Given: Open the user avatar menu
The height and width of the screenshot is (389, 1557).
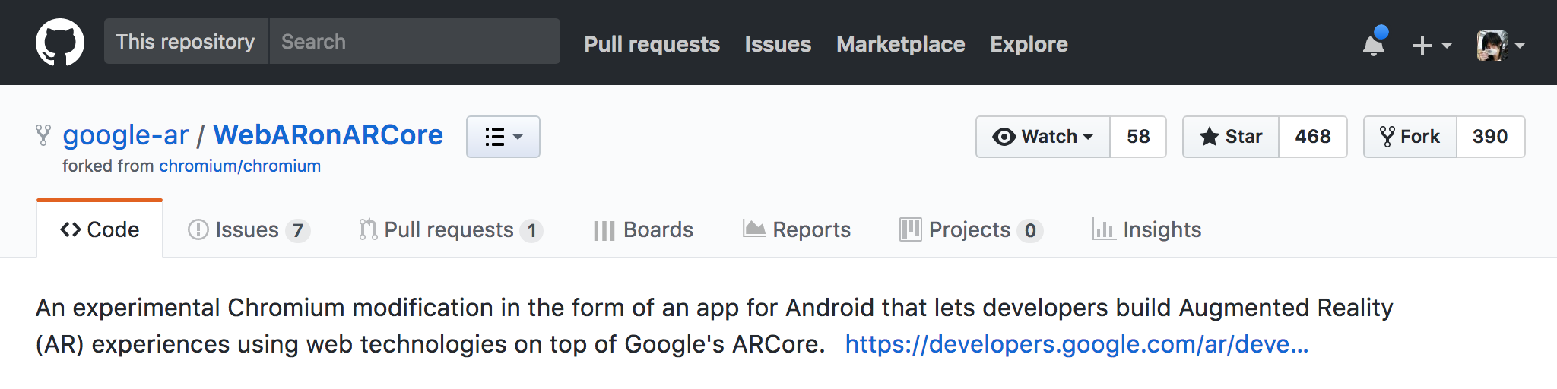Looking at the screenshot, I should (x=1500, y=46).
